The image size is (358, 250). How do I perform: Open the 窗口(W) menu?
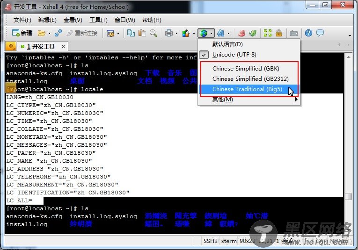[124, 20]
